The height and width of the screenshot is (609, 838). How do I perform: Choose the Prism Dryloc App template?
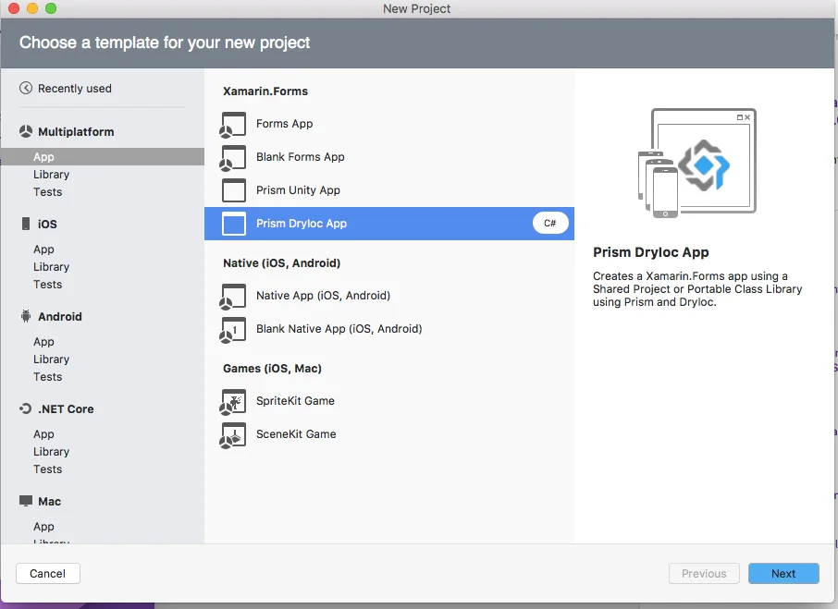[389, 224]
